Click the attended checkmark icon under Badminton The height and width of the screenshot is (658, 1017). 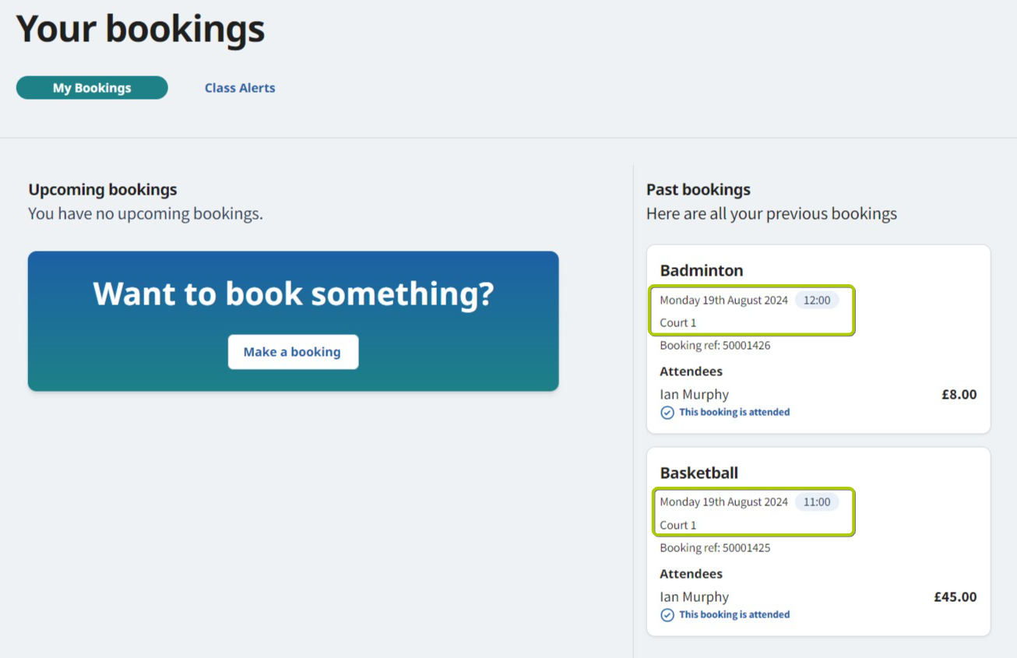point(667,413)
